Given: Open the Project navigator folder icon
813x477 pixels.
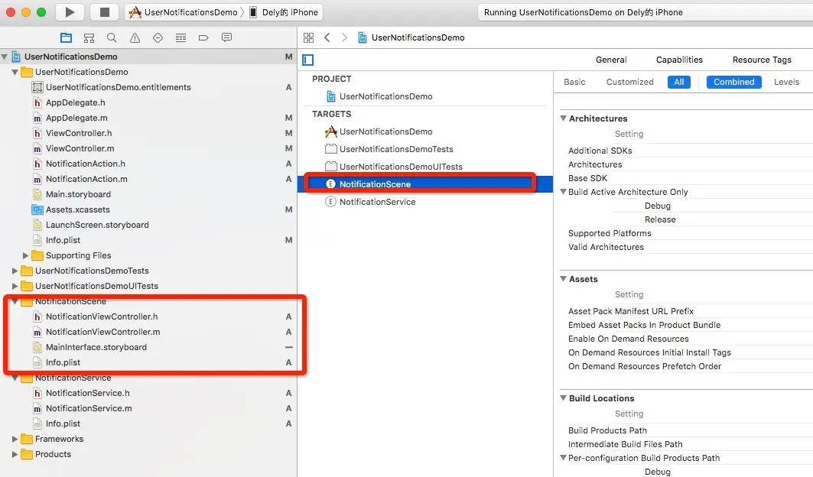Looking at the screenshot, I should pos(66,38).
